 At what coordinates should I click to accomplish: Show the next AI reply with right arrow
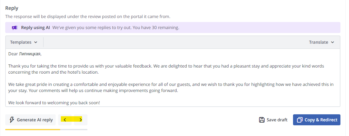coord(80,120)
